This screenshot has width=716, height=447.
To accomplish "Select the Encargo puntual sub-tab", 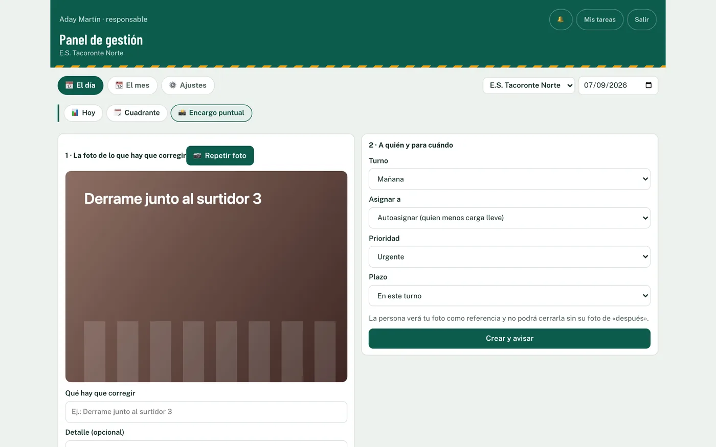I will [211, 113].
